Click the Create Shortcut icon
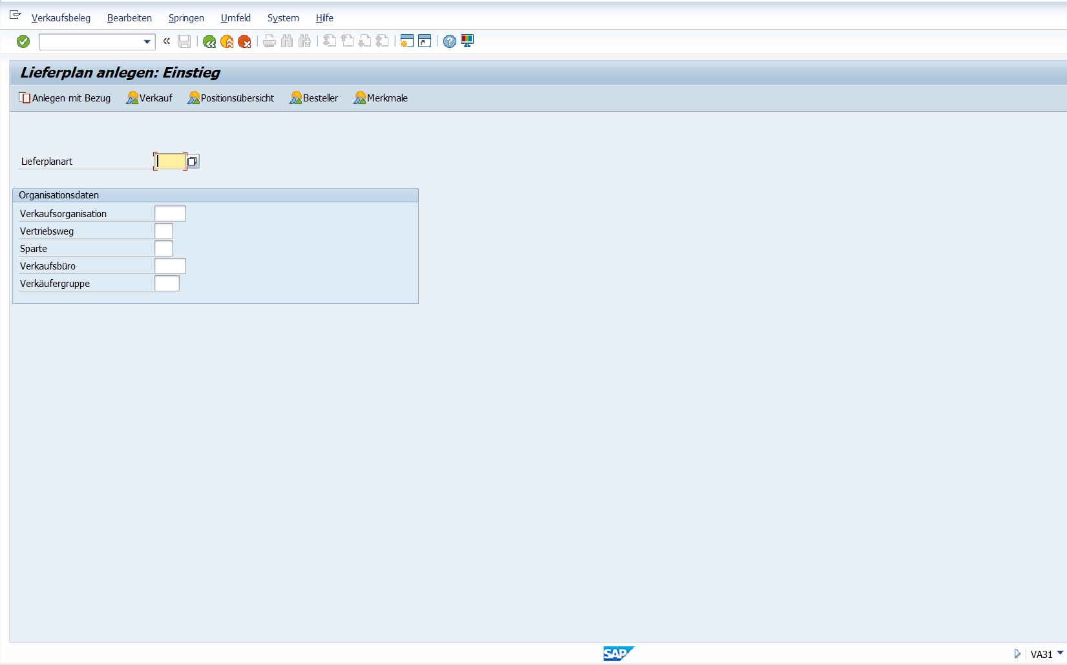1067x665 pixels. pyautogui.click(x=425, y=41)
